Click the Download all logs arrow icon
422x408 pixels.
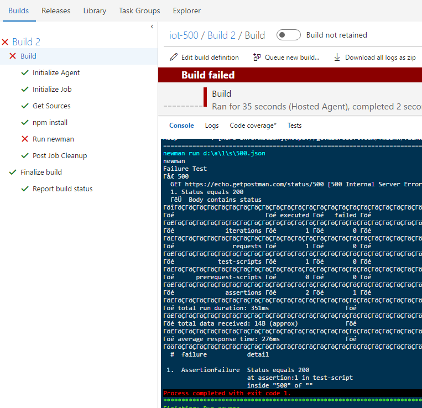coord(337,57)
